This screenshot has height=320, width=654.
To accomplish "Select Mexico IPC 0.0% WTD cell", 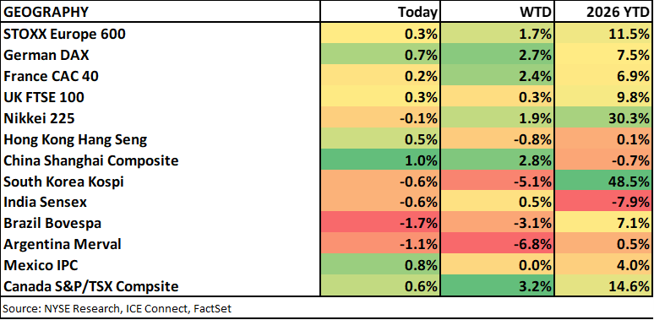I will [497, 265].
